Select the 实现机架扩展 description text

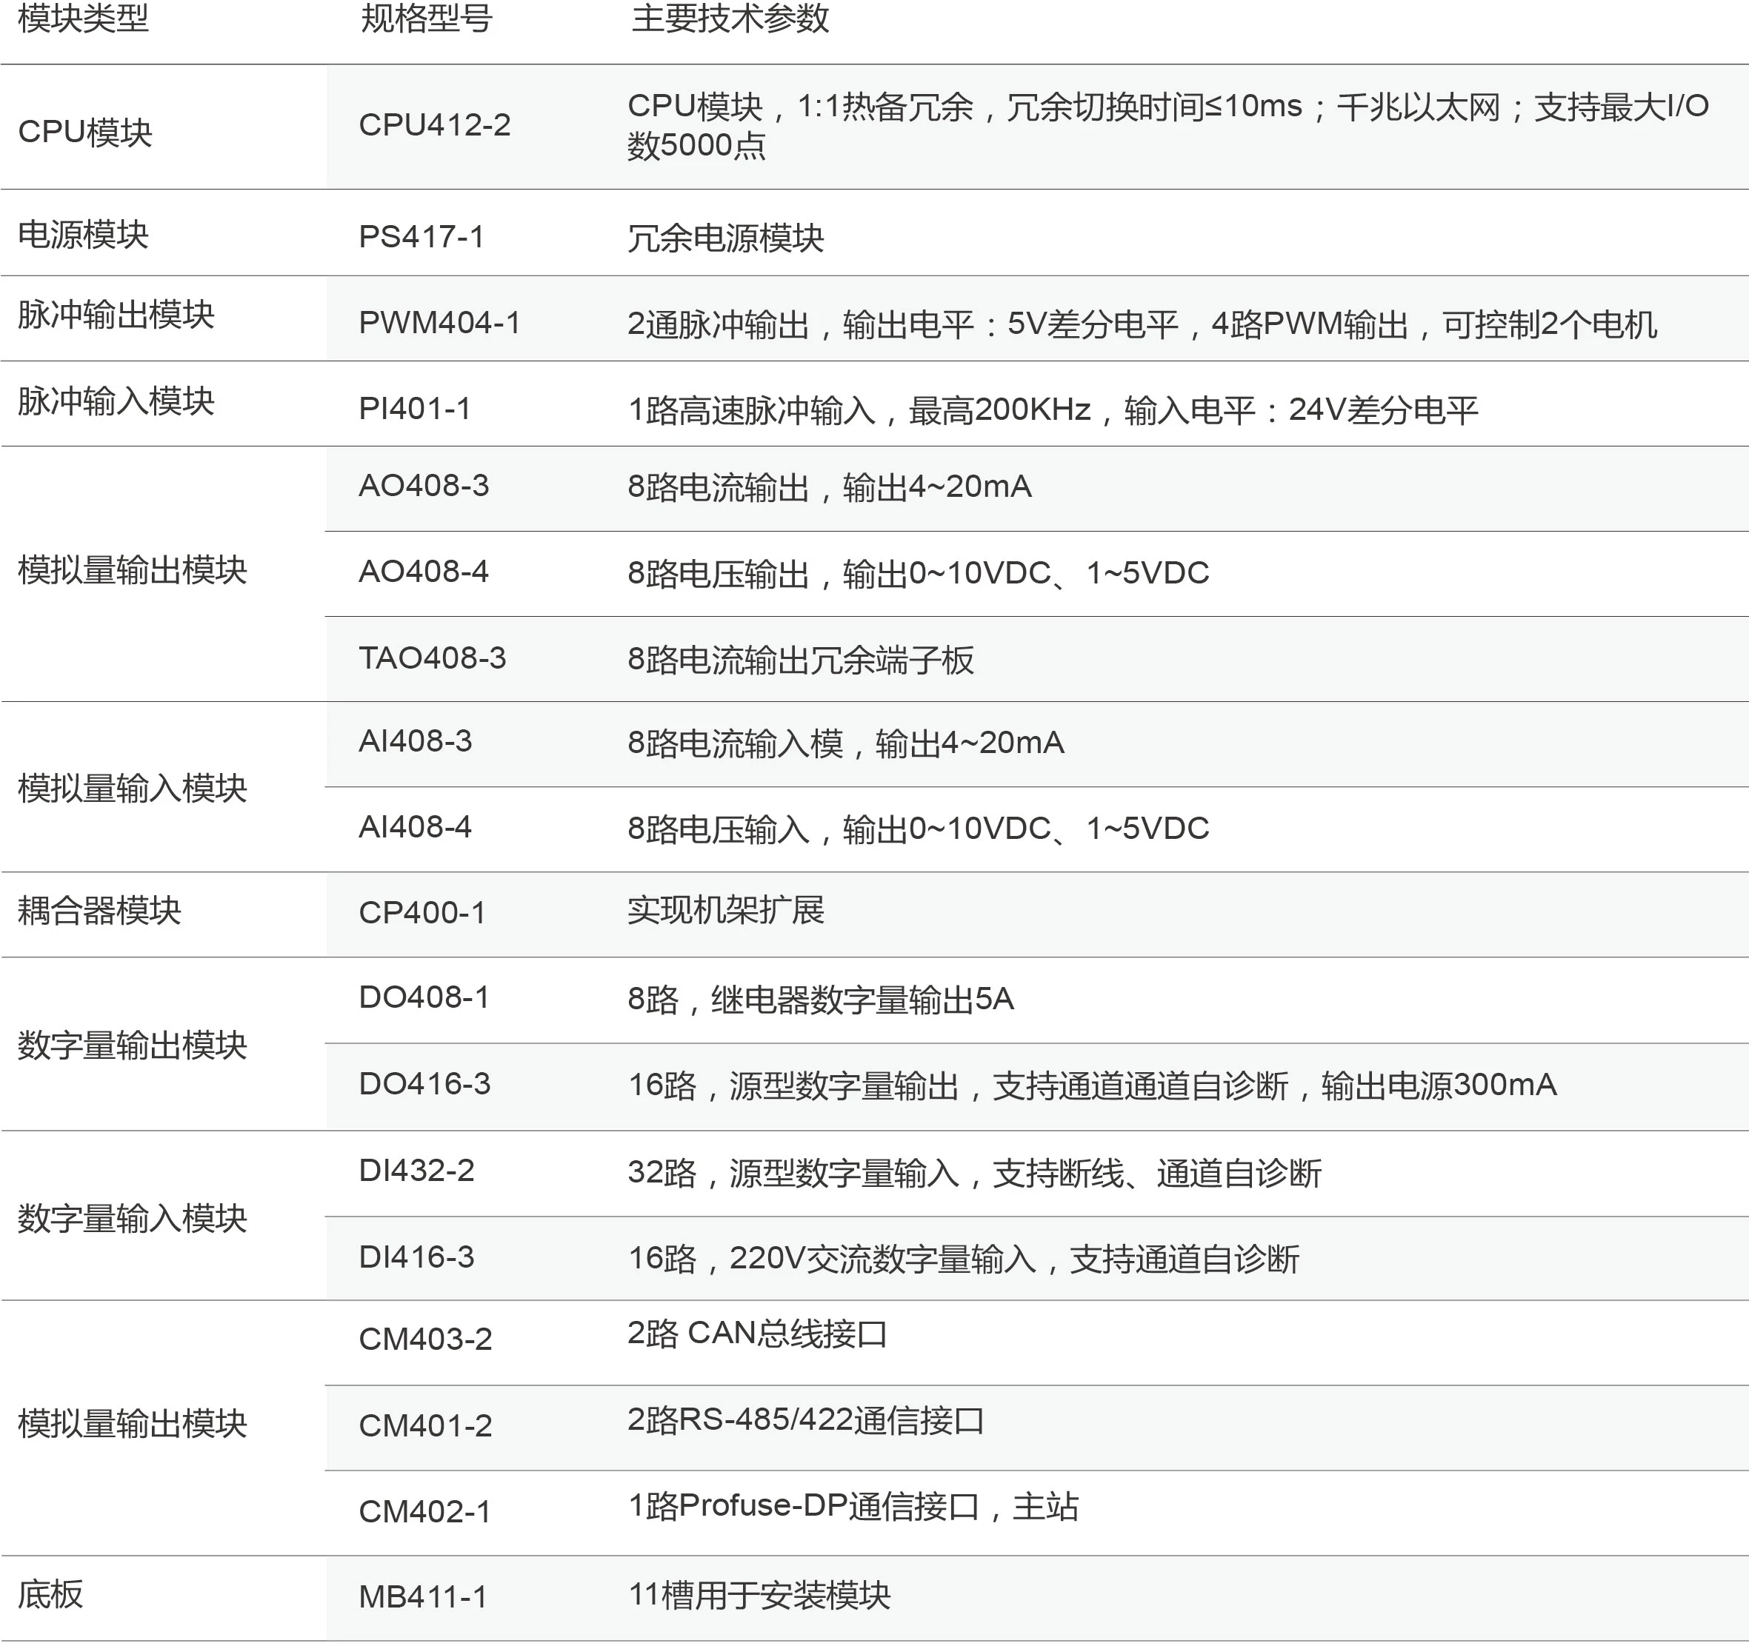point(726,911)
